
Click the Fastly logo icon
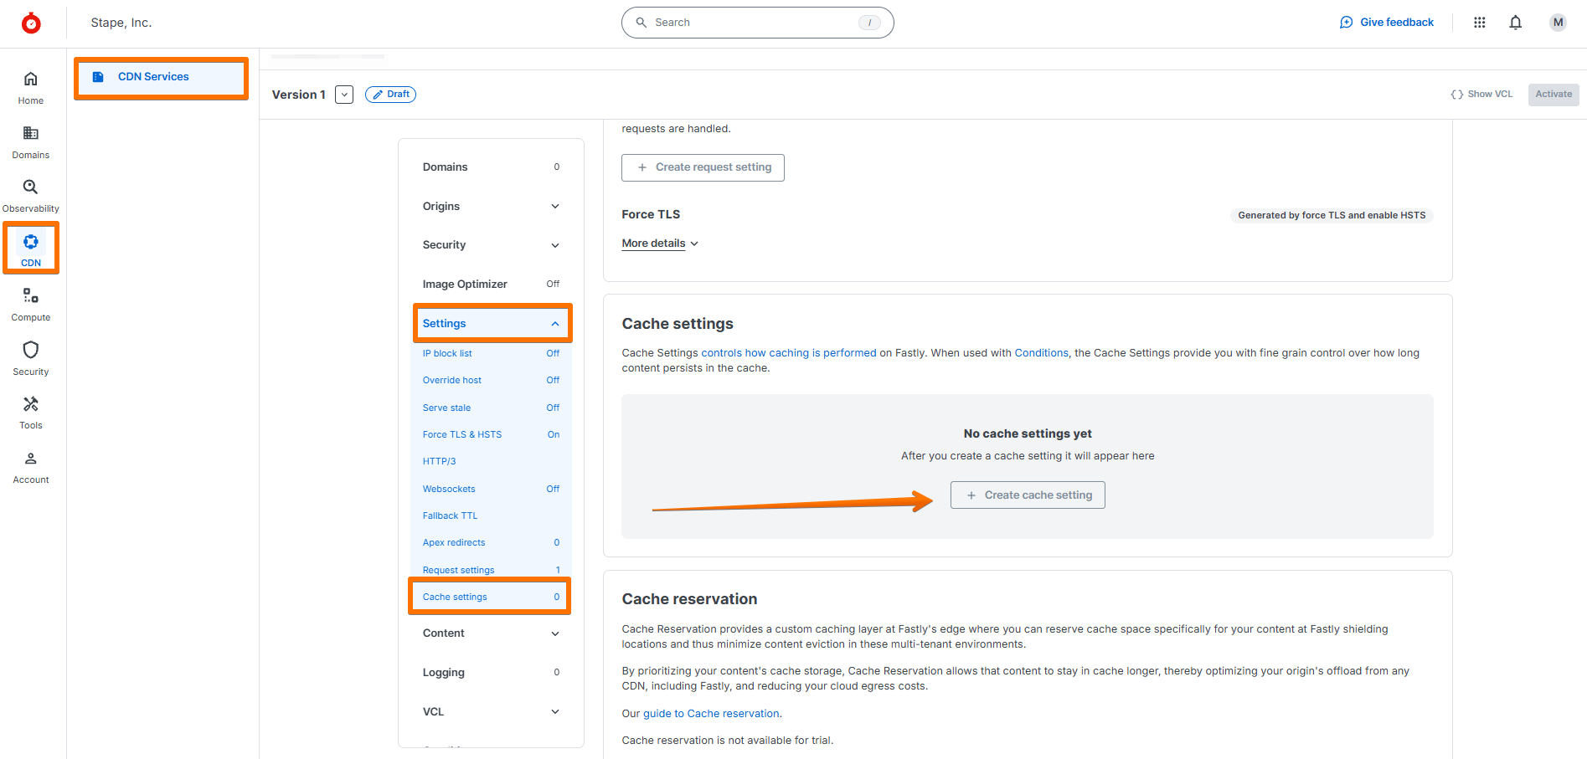31,23
